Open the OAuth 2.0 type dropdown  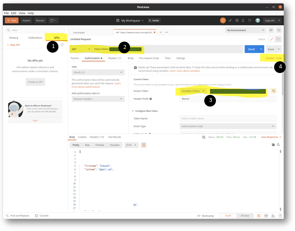tap(98, 72)
